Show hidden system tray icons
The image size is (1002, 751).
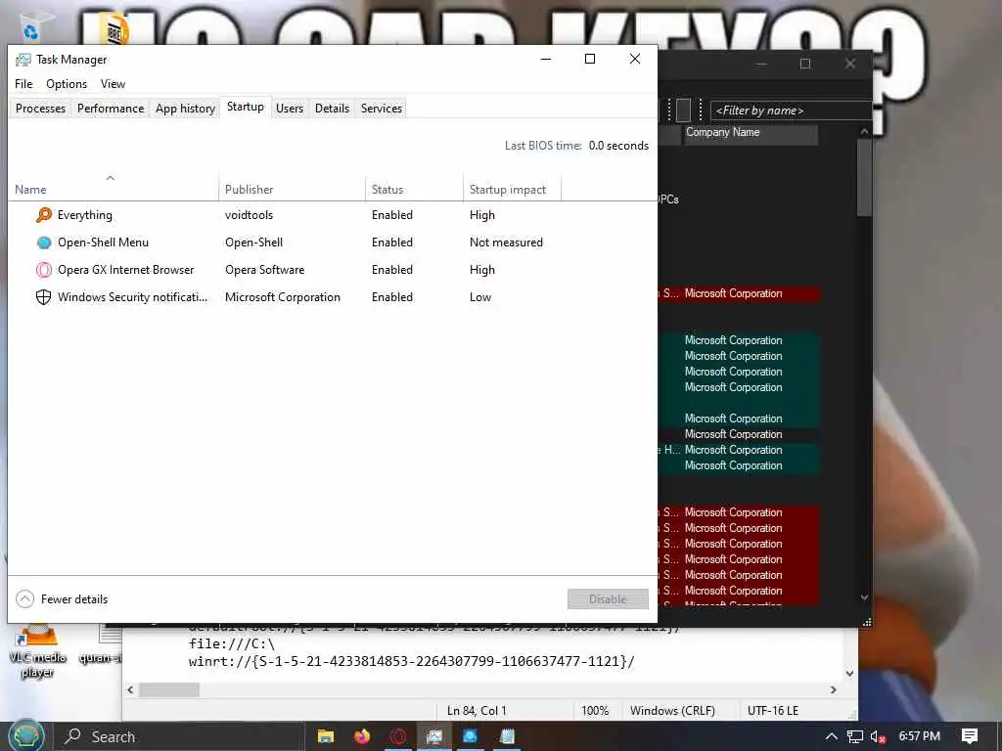[x=831, y=736]
